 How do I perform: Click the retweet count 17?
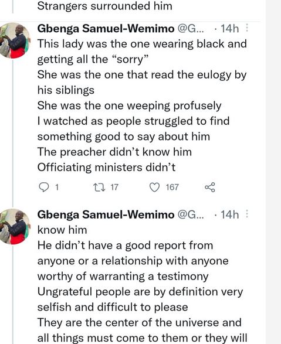tap(114, 188)
